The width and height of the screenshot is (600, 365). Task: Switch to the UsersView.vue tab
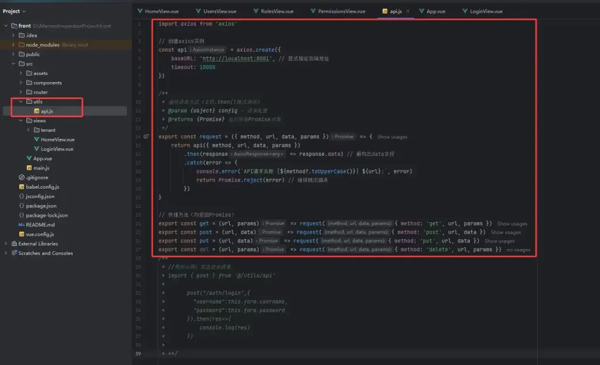pyautogui.click(x=219, y=11)
